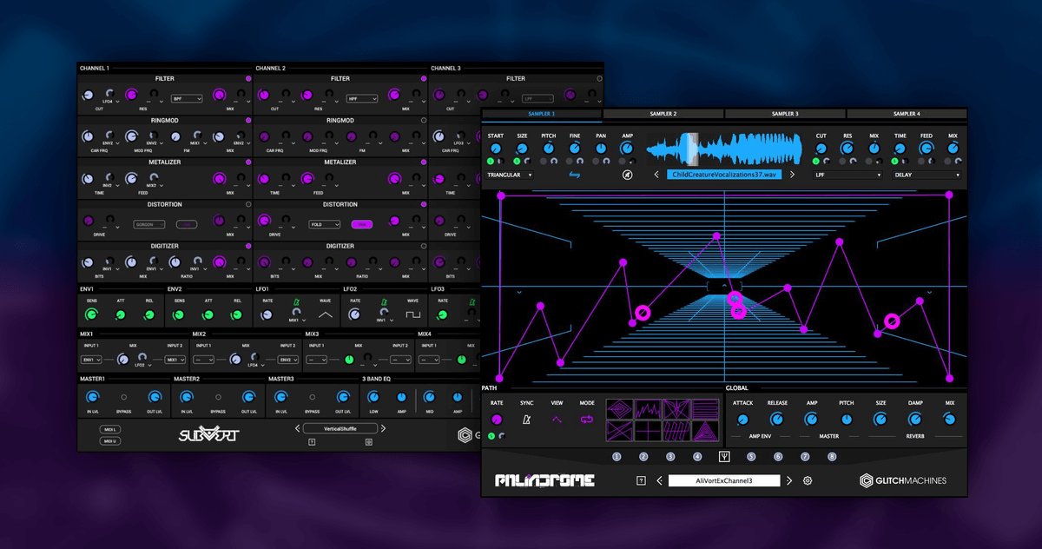Switch to the SAMPLER 4 tab
1042x549 pixels.
pos(906,114)
